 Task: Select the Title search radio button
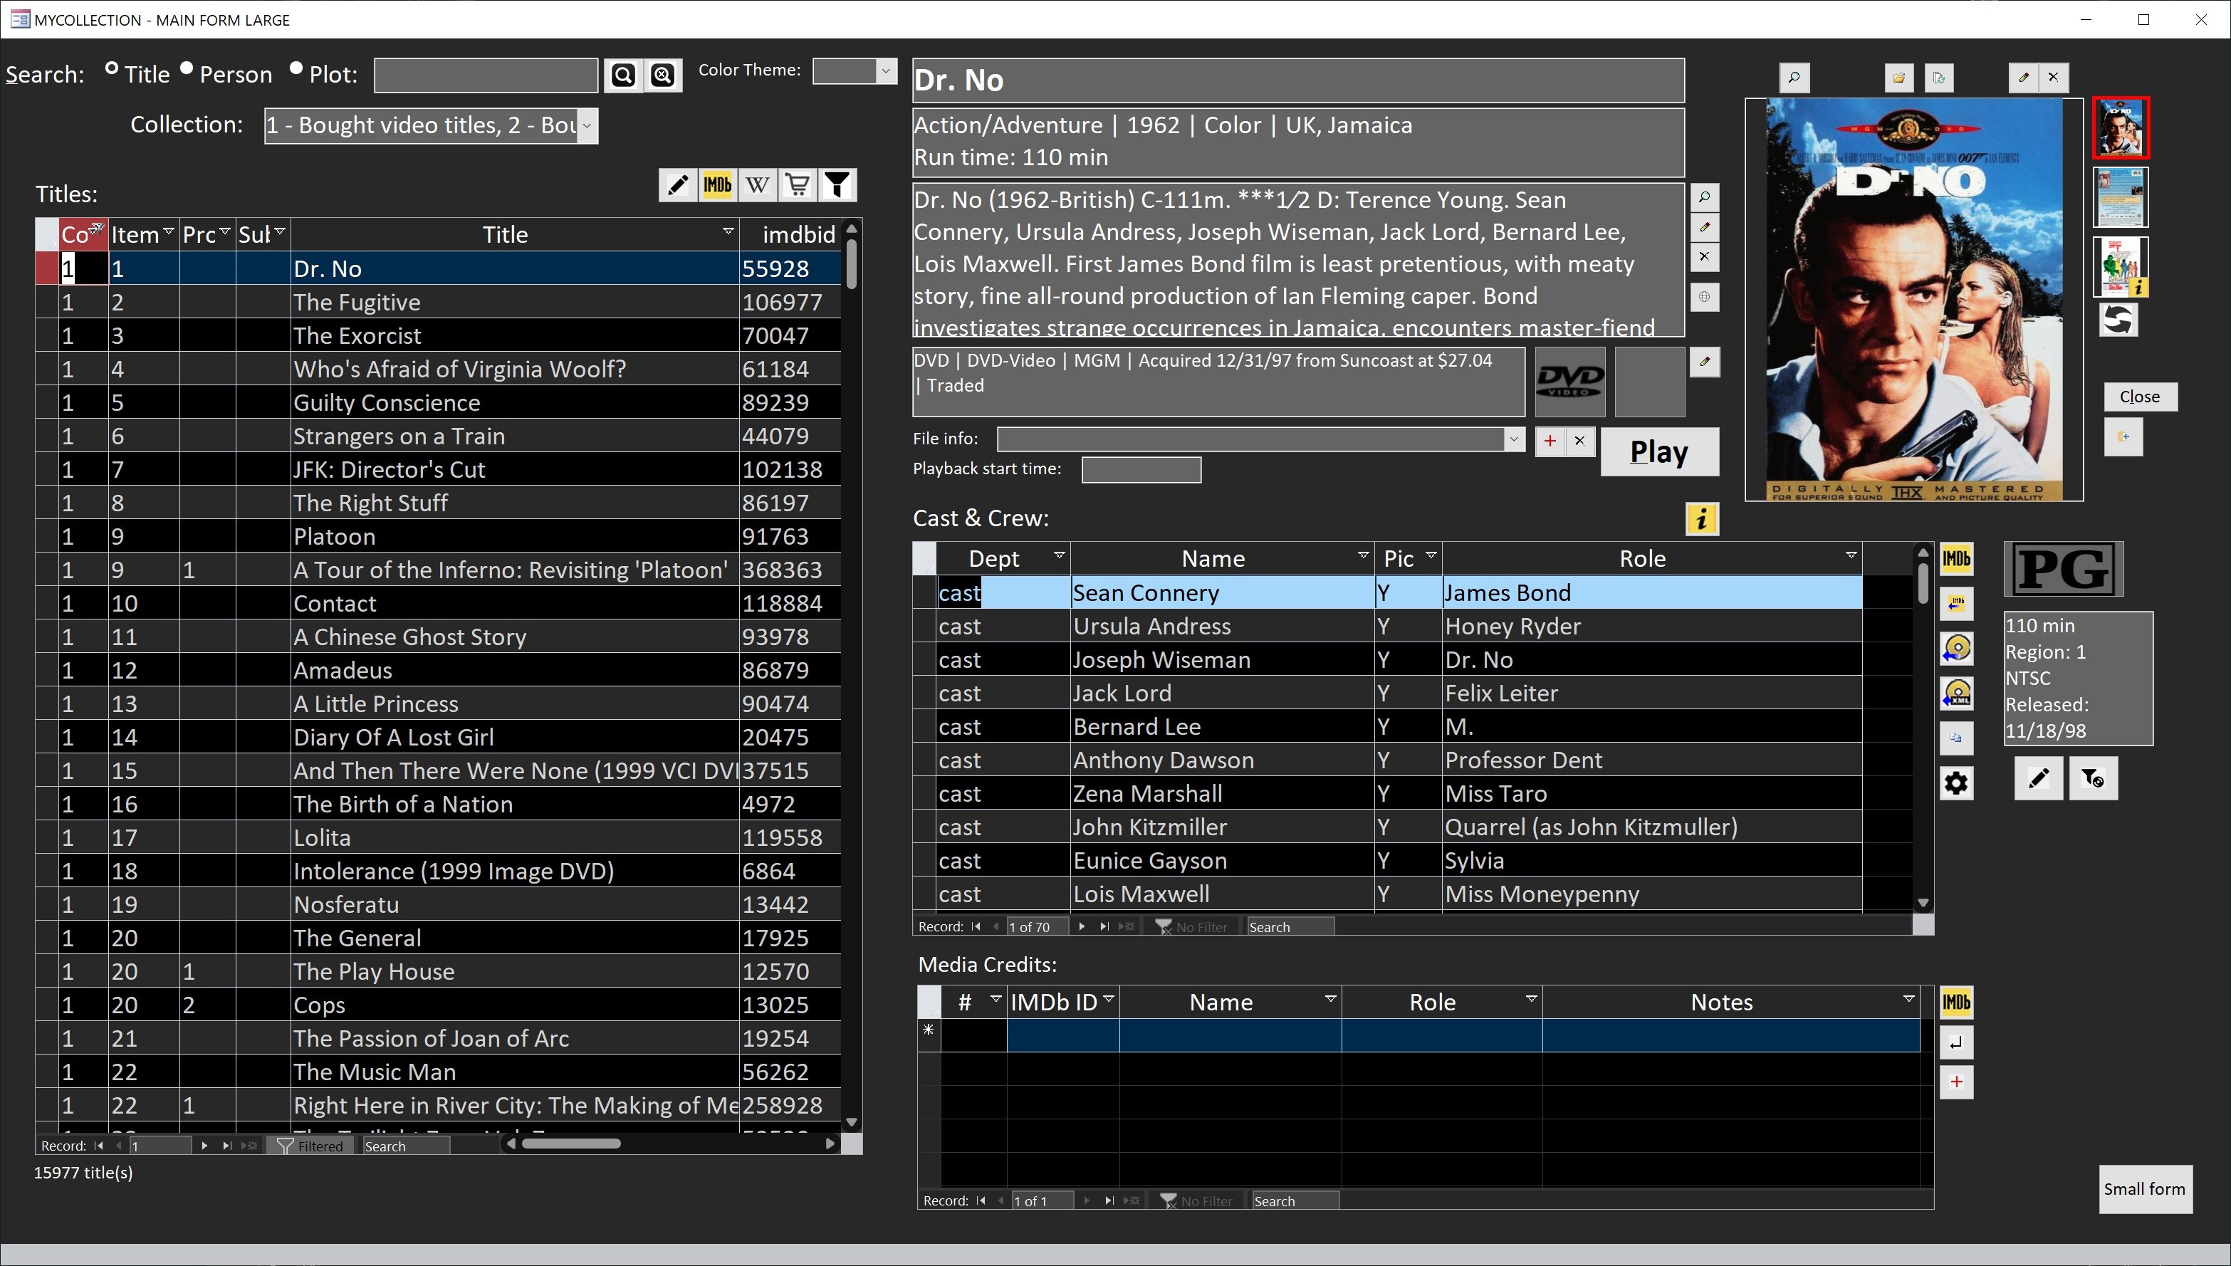[111, 68]
